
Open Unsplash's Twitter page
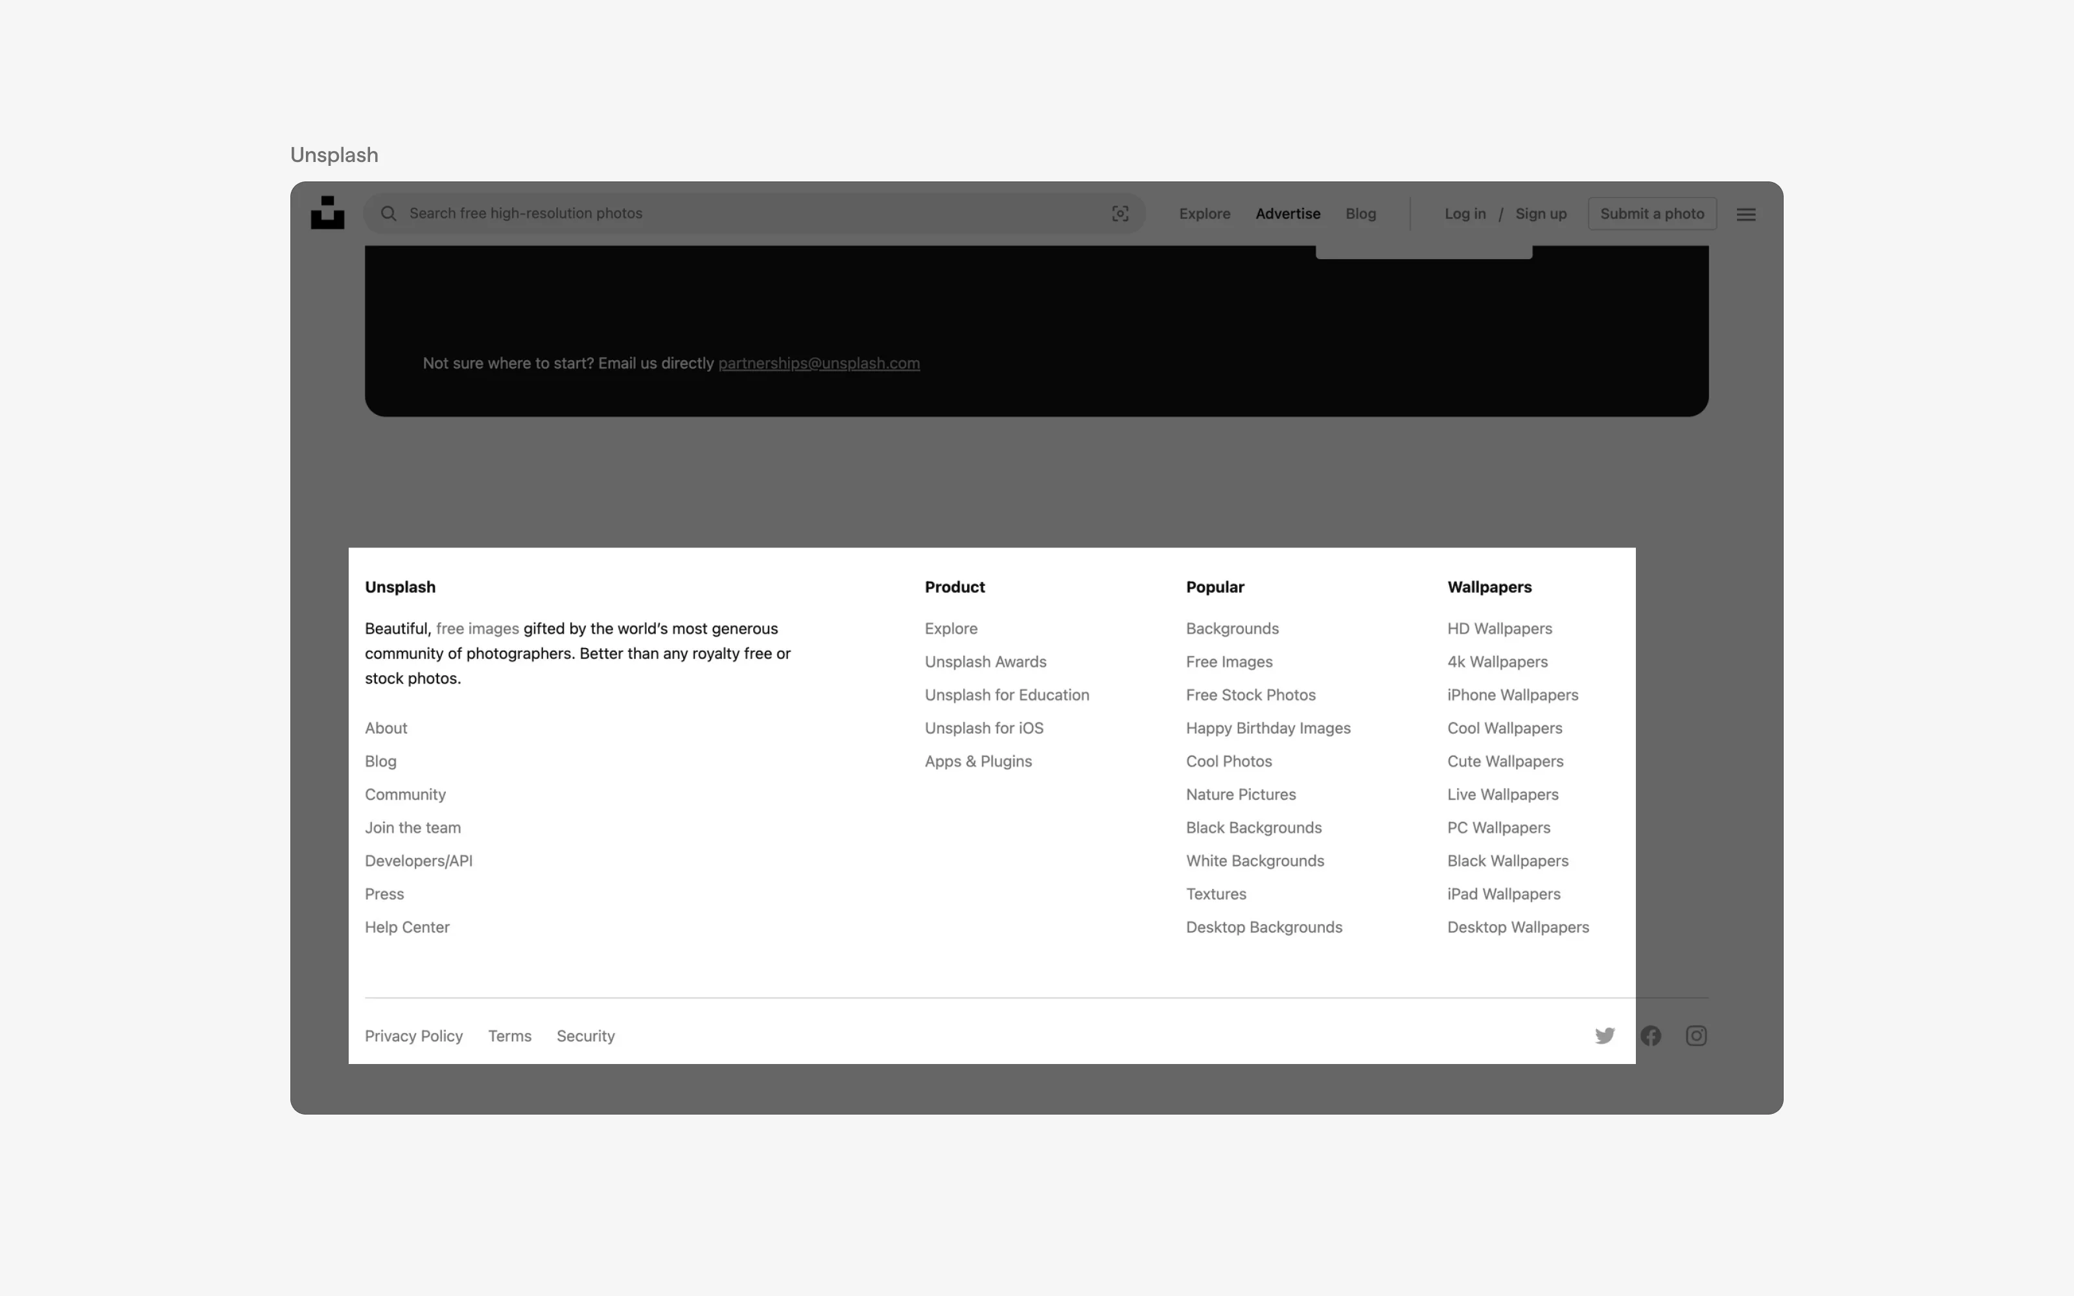1604,1035
